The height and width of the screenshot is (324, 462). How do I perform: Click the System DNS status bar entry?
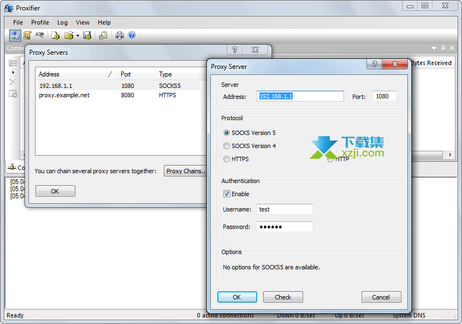tap(409, 315)
